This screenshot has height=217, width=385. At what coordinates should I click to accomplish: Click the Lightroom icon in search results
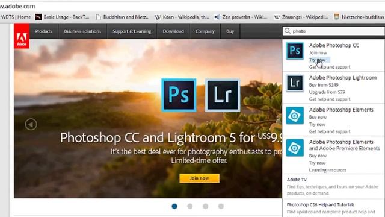coord(295,83)
